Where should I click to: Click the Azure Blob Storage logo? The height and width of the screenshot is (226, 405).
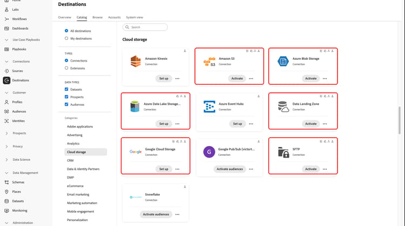pos(283,61)
